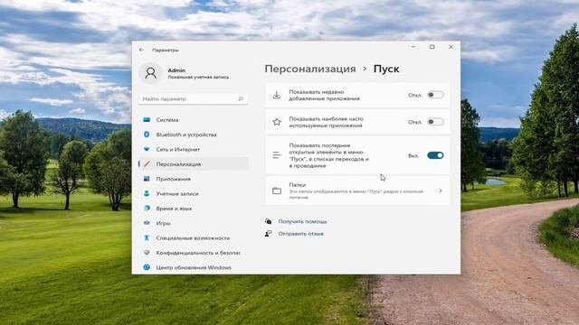The height and width of the screenshot is (325, 579).
Task: Click the Admin user name
Action: click(176, 70)
